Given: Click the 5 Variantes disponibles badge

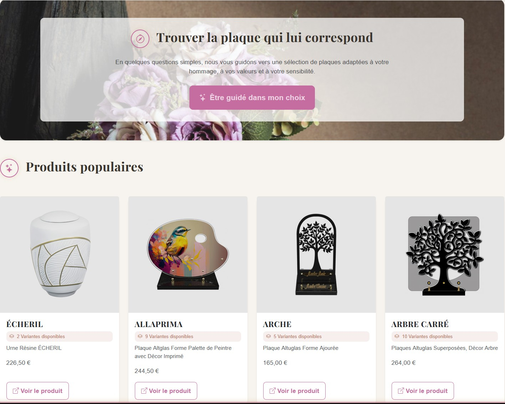Looking at the screenshot, I should click(x=316, y=336).
